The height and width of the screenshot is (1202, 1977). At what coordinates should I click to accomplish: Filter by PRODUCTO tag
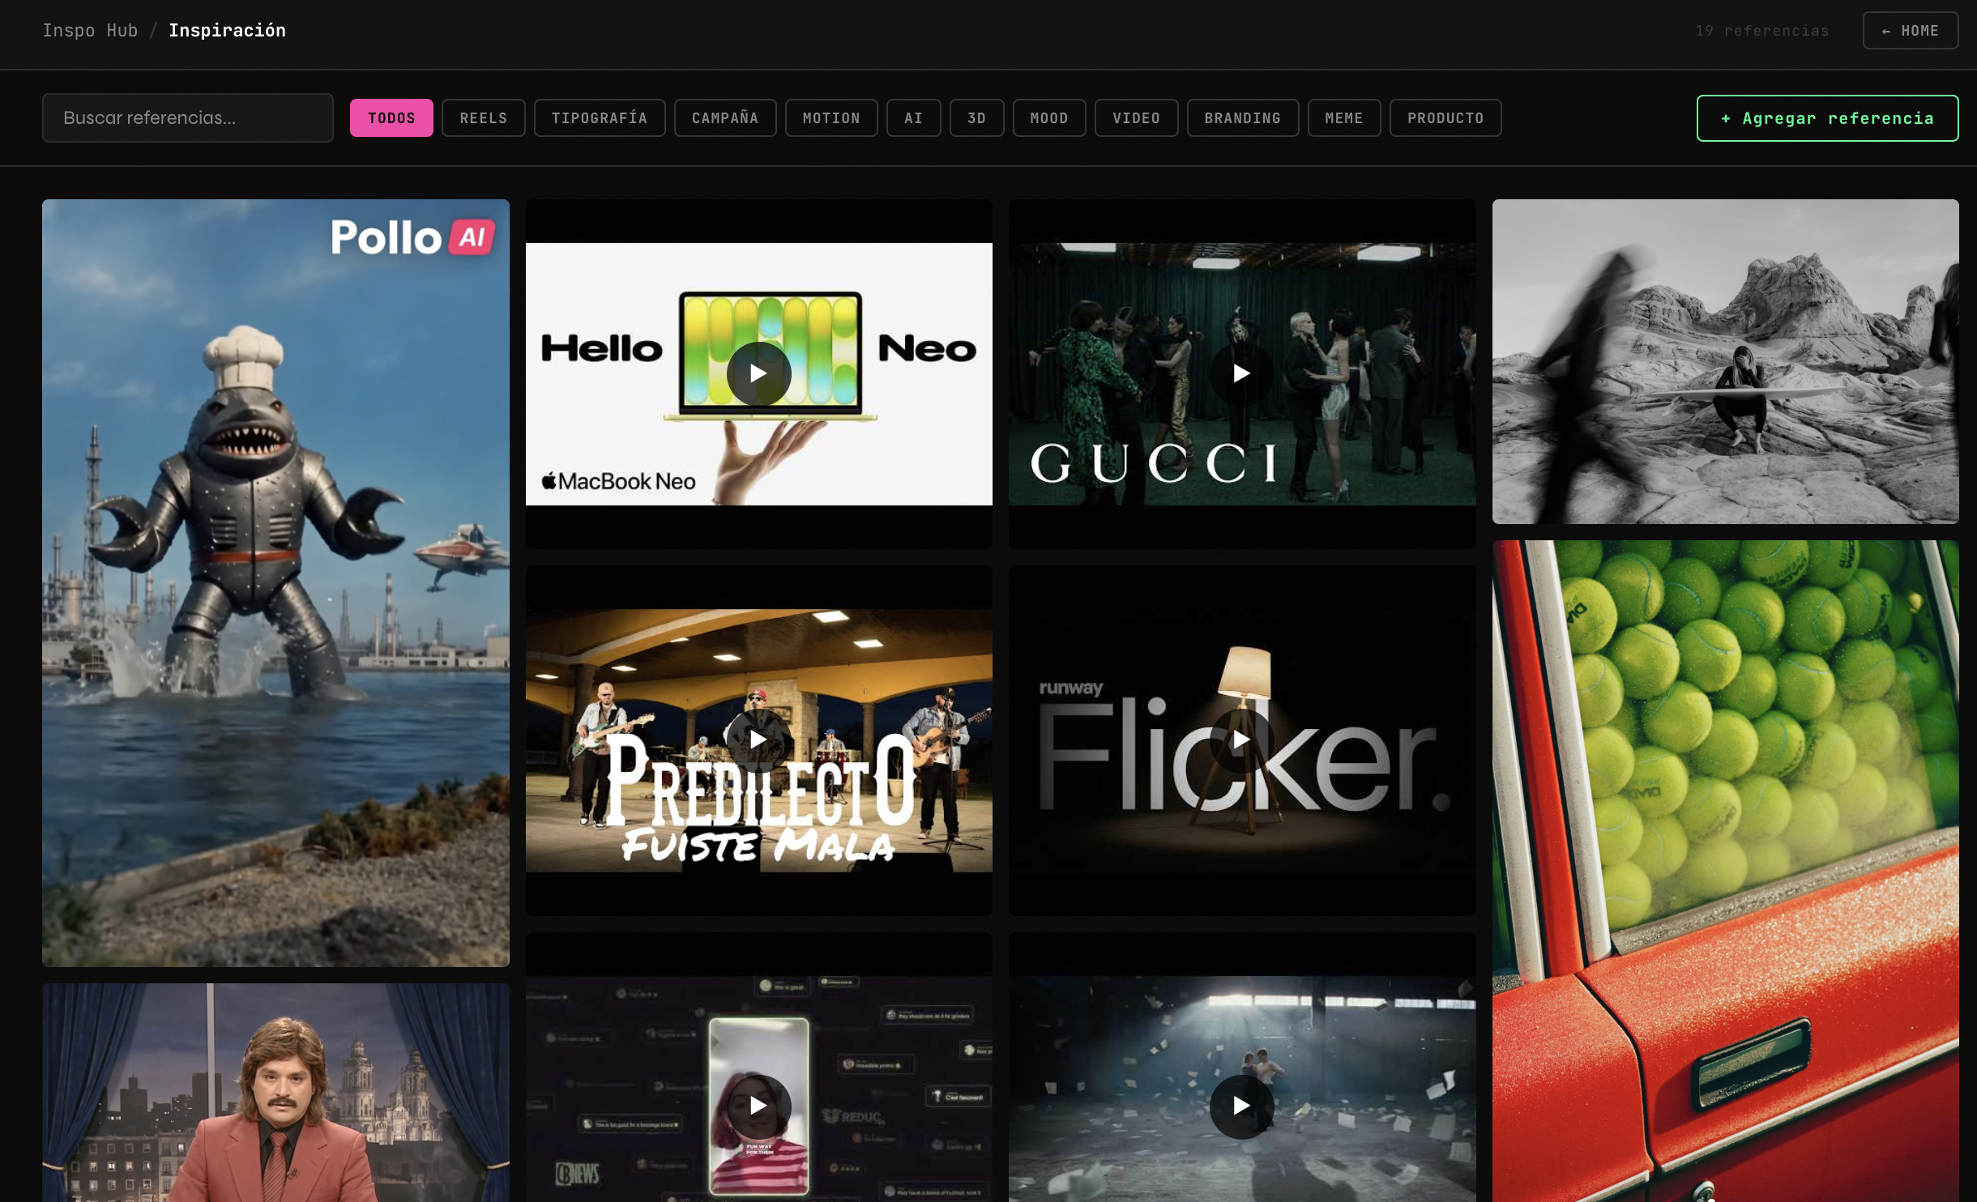[1445, 118]
